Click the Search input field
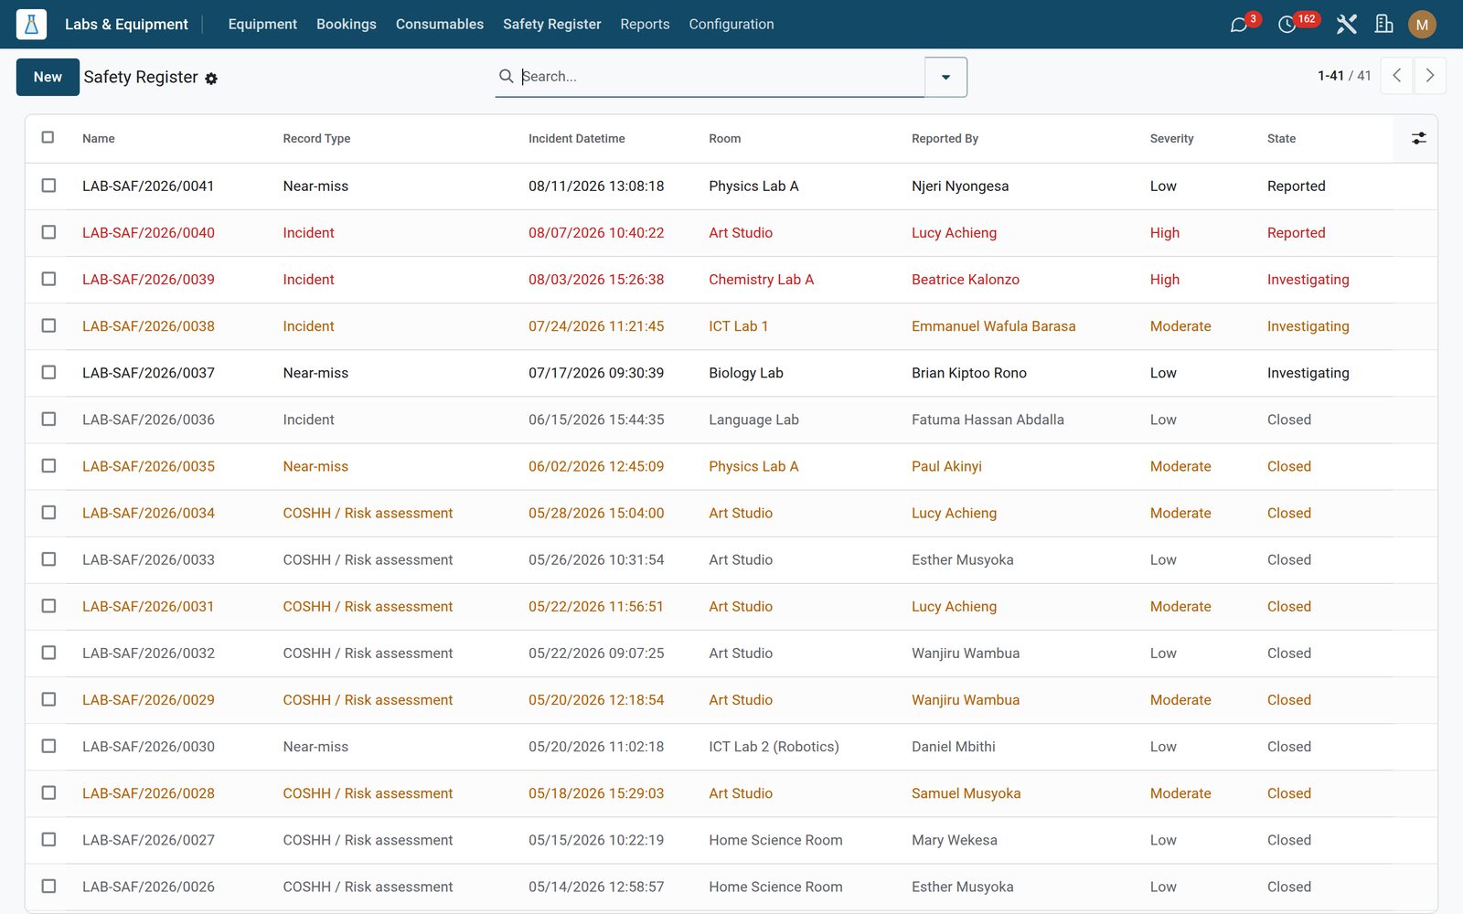This screenshot has height=914, width=1463. click(721, 77)
